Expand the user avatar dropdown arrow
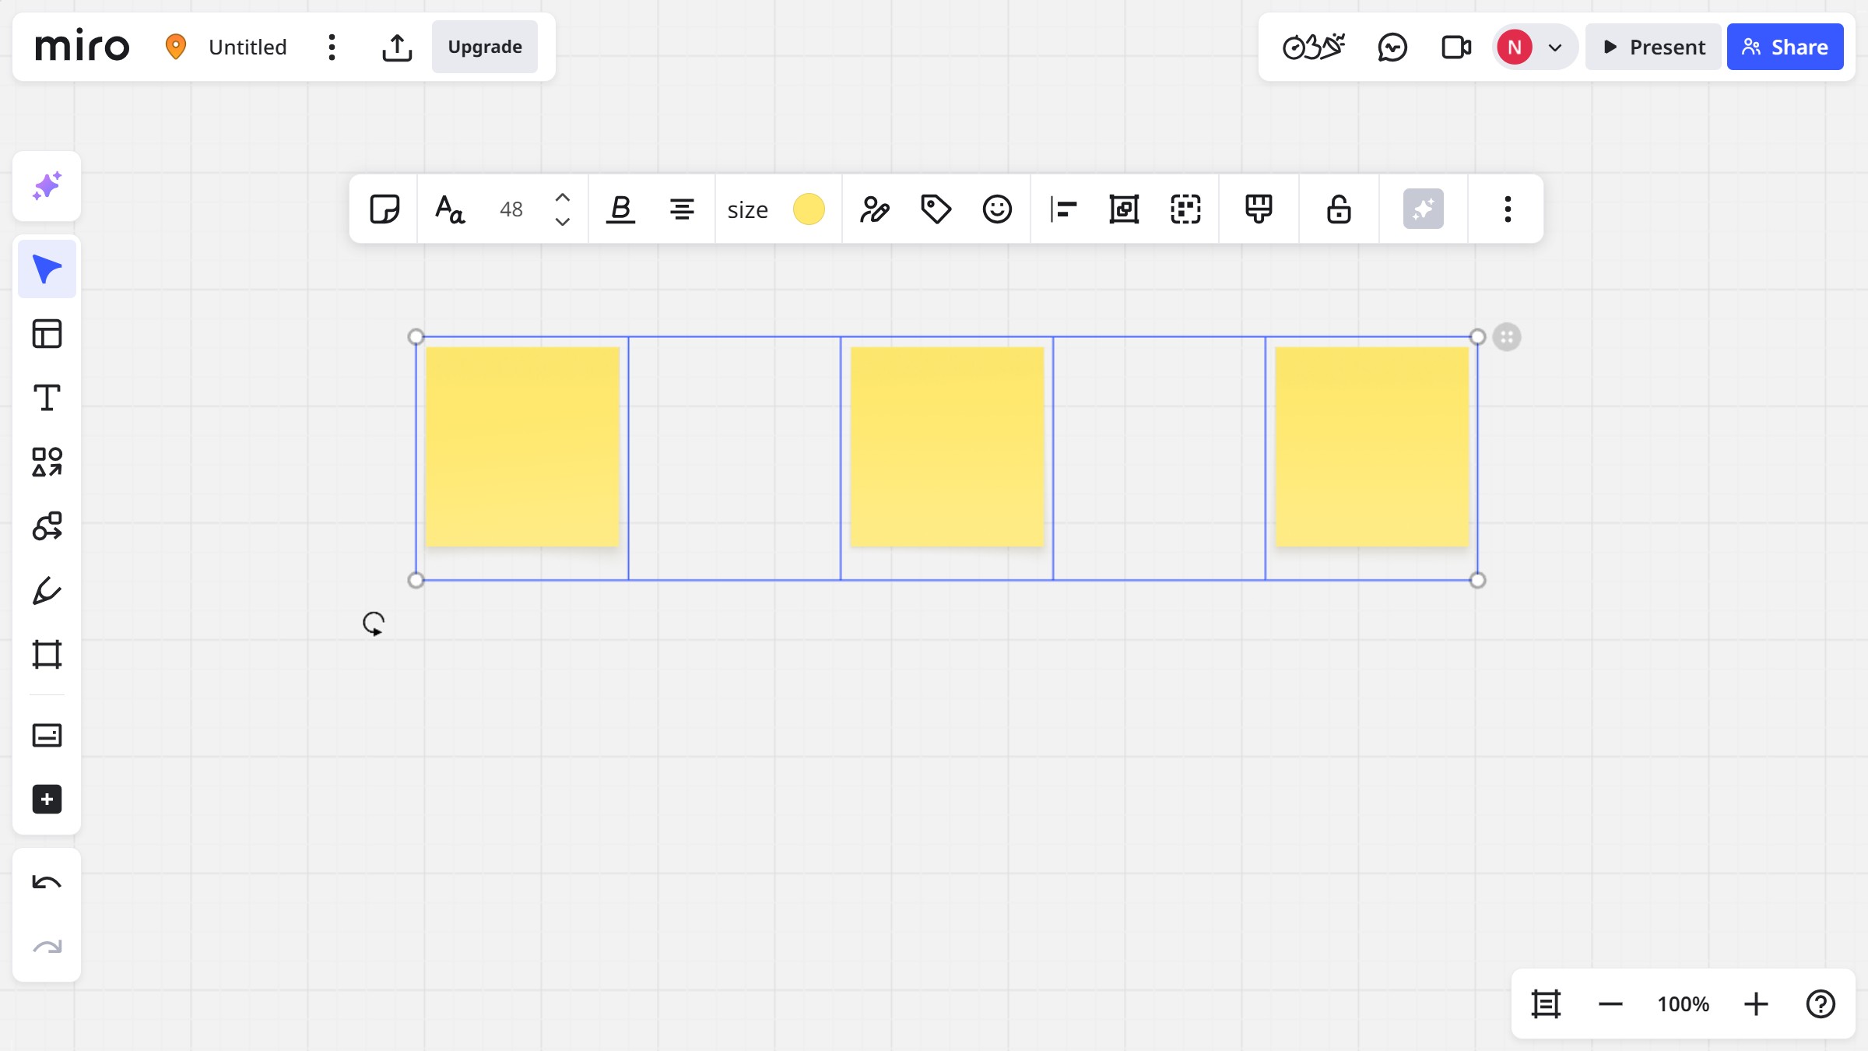1868x1051 pixels. click(1555, 47)
